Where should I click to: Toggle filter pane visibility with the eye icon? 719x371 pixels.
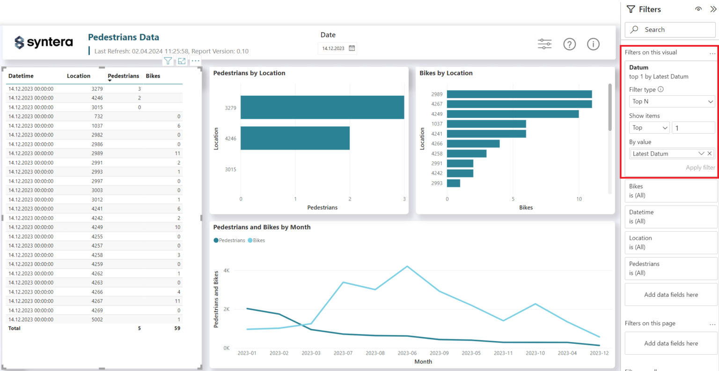698,9
